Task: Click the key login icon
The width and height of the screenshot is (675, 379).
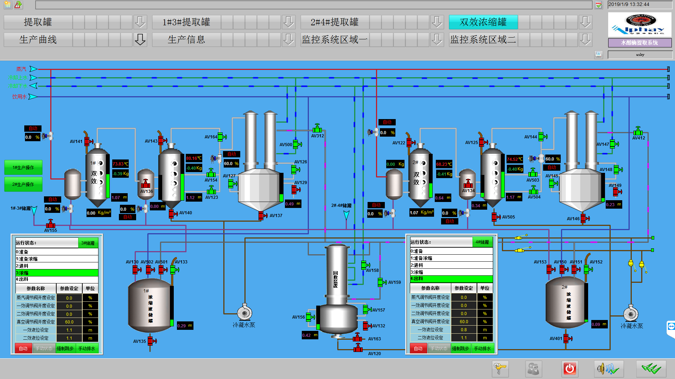Action: (x=500, y=369)
